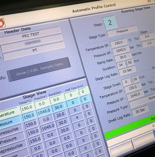Open Dwell Log Rate 30 Sec field

[140, 111]
